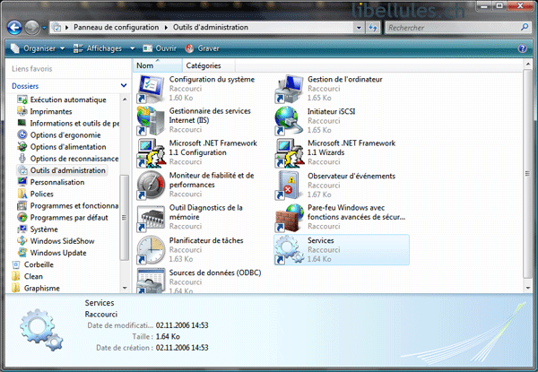This screenshot has width=538, height=372.
Task: Click the Ouvrir toolbar button
Action: tap(160, 48)
